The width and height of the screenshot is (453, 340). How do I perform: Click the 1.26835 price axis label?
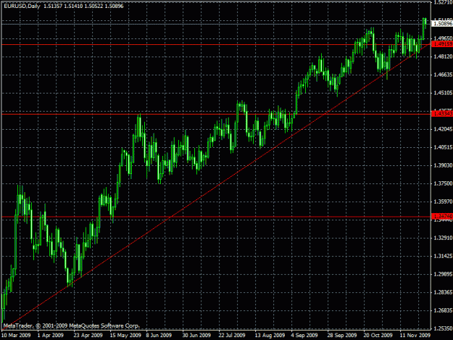click(443, 310)
